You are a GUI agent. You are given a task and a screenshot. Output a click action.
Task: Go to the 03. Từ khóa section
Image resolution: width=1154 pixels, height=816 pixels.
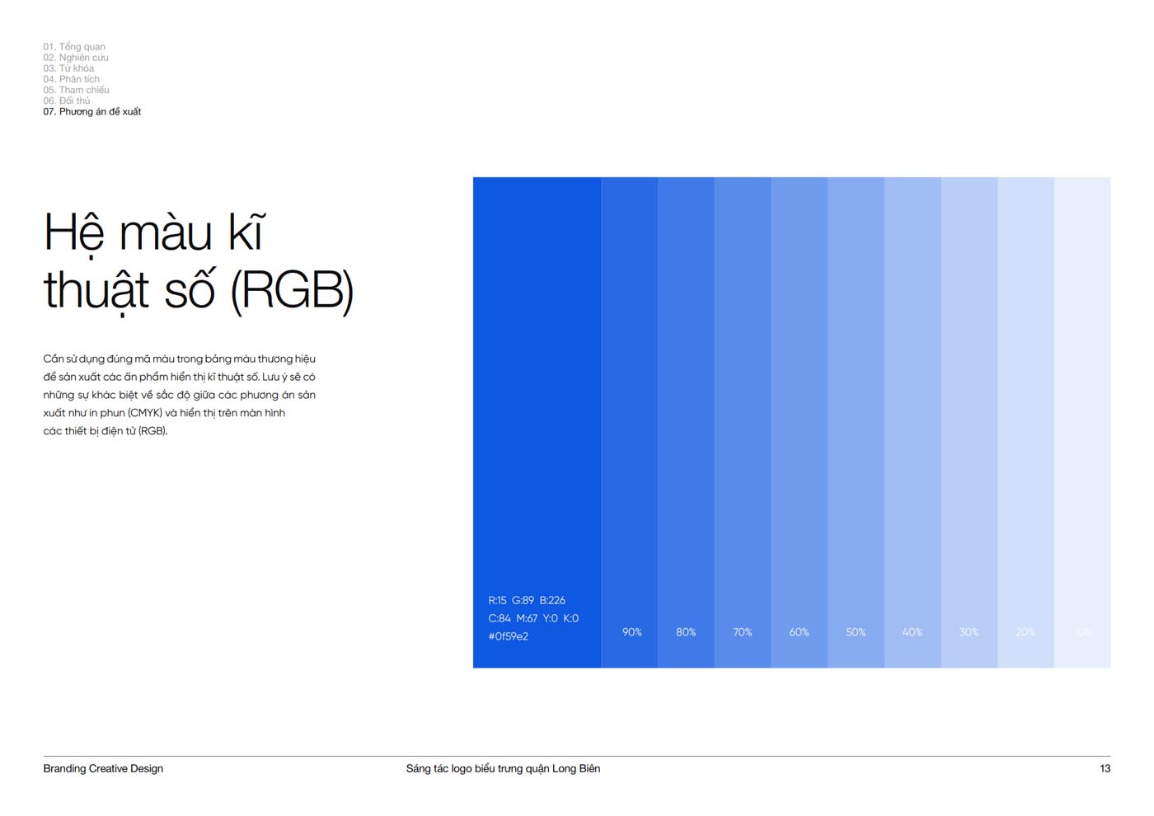(x=68, y=68)
